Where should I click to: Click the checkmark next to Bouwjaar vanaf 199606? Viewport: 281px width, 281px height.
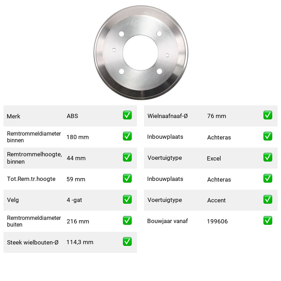coord(268,221)
